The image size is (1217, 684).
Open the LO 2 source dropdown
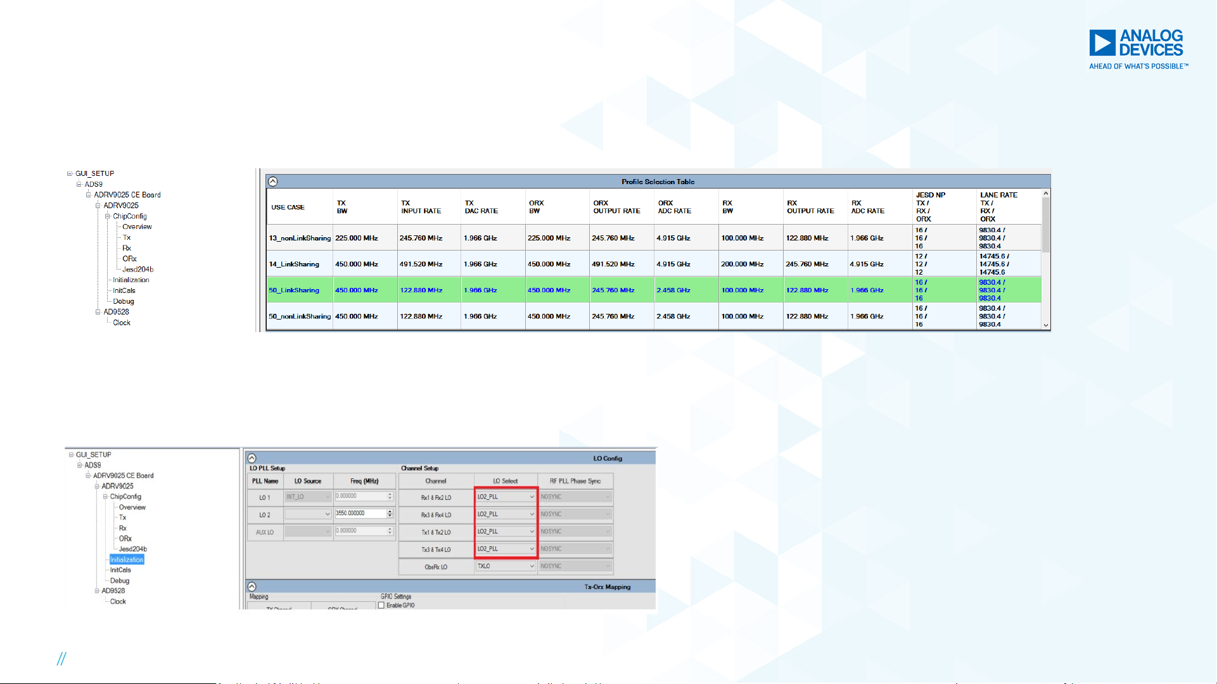point(308,514)
